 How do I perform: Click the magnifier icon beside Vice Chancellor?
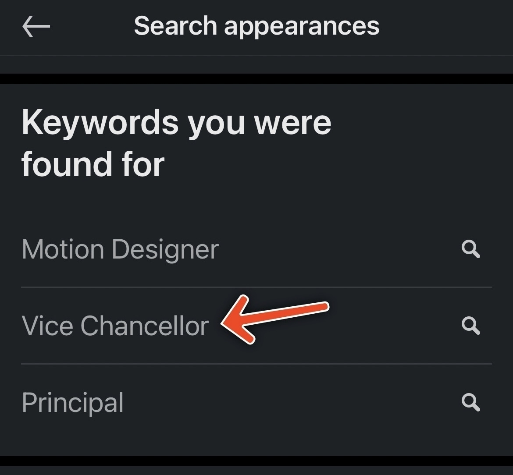coord(471,326)
